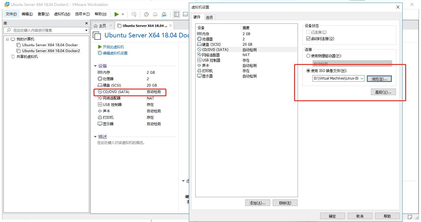
Task: Click the 硬盘 (SCSI) disk icon in VM summary
Action: [100, 85]
